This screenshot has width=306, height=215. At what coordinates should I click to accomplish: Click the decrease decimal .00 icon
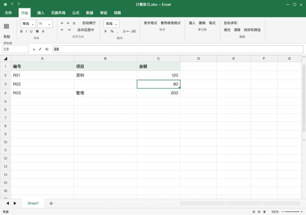(133, 31)
